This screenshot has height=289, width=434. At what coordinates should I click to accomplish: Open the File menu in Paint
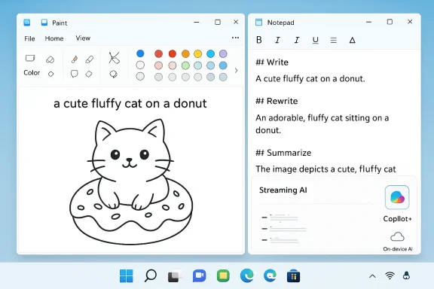pos(29,38)
